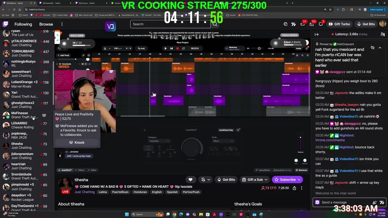Open Misc. Room stuff bookmark folder
This screenshot has height=218, width=388.
[83, 15]
